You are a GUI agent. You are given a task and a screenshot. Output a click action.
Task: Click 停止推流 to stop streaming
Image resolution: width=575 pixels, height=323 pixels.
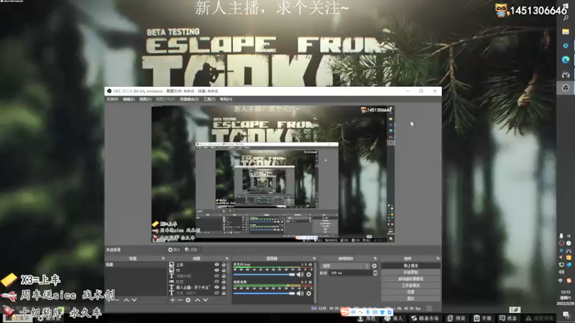tap(410, 266)
